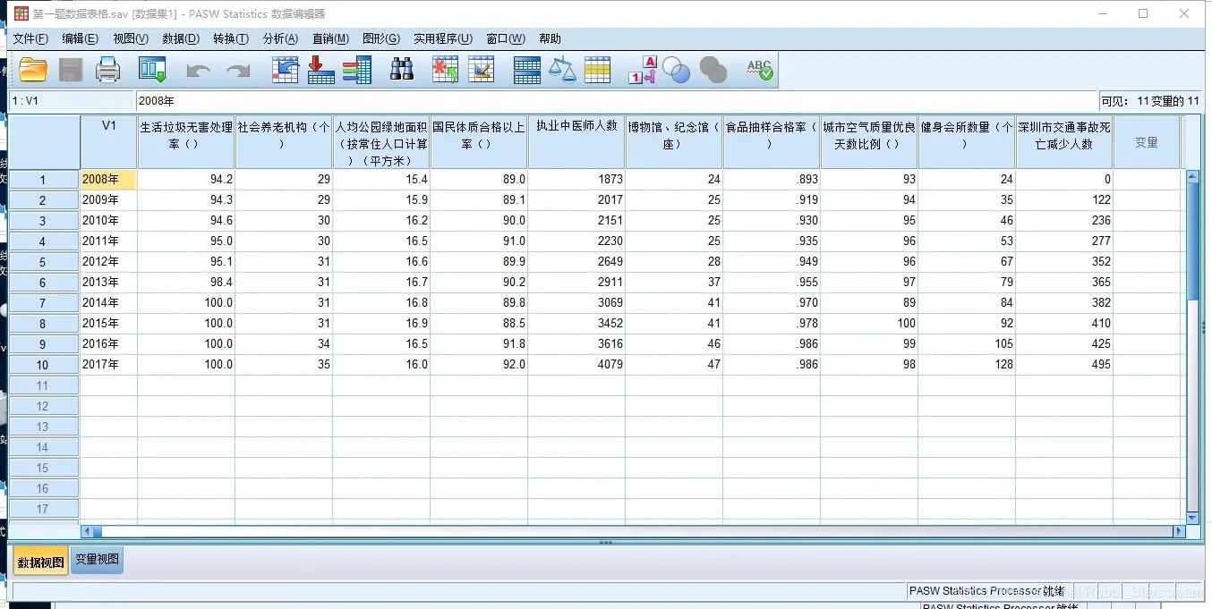Screen dimensions: 1212x609
Task: Click the Split file icon
Action: pos(526,70)
